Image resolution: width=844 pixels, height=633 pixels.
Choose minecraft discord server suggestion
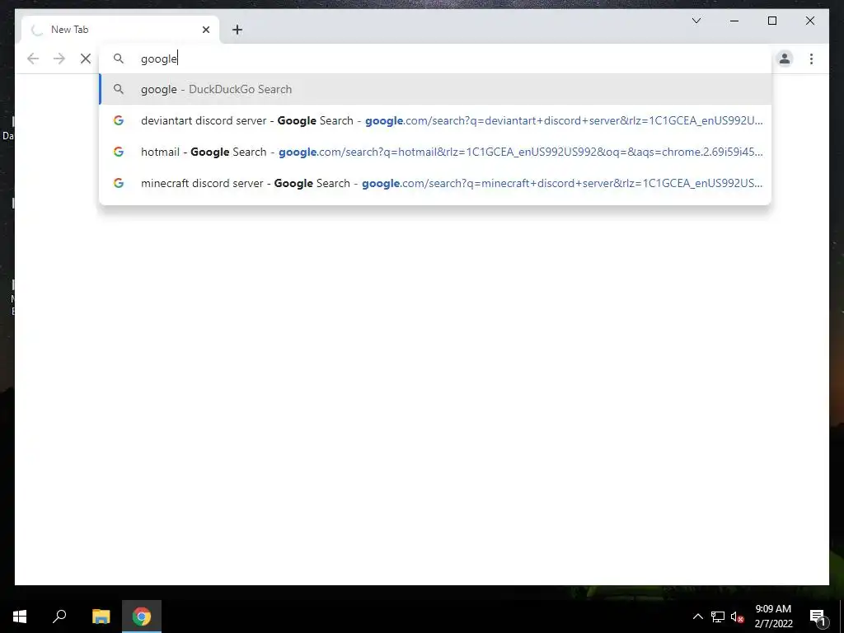(x=435, y=183)
